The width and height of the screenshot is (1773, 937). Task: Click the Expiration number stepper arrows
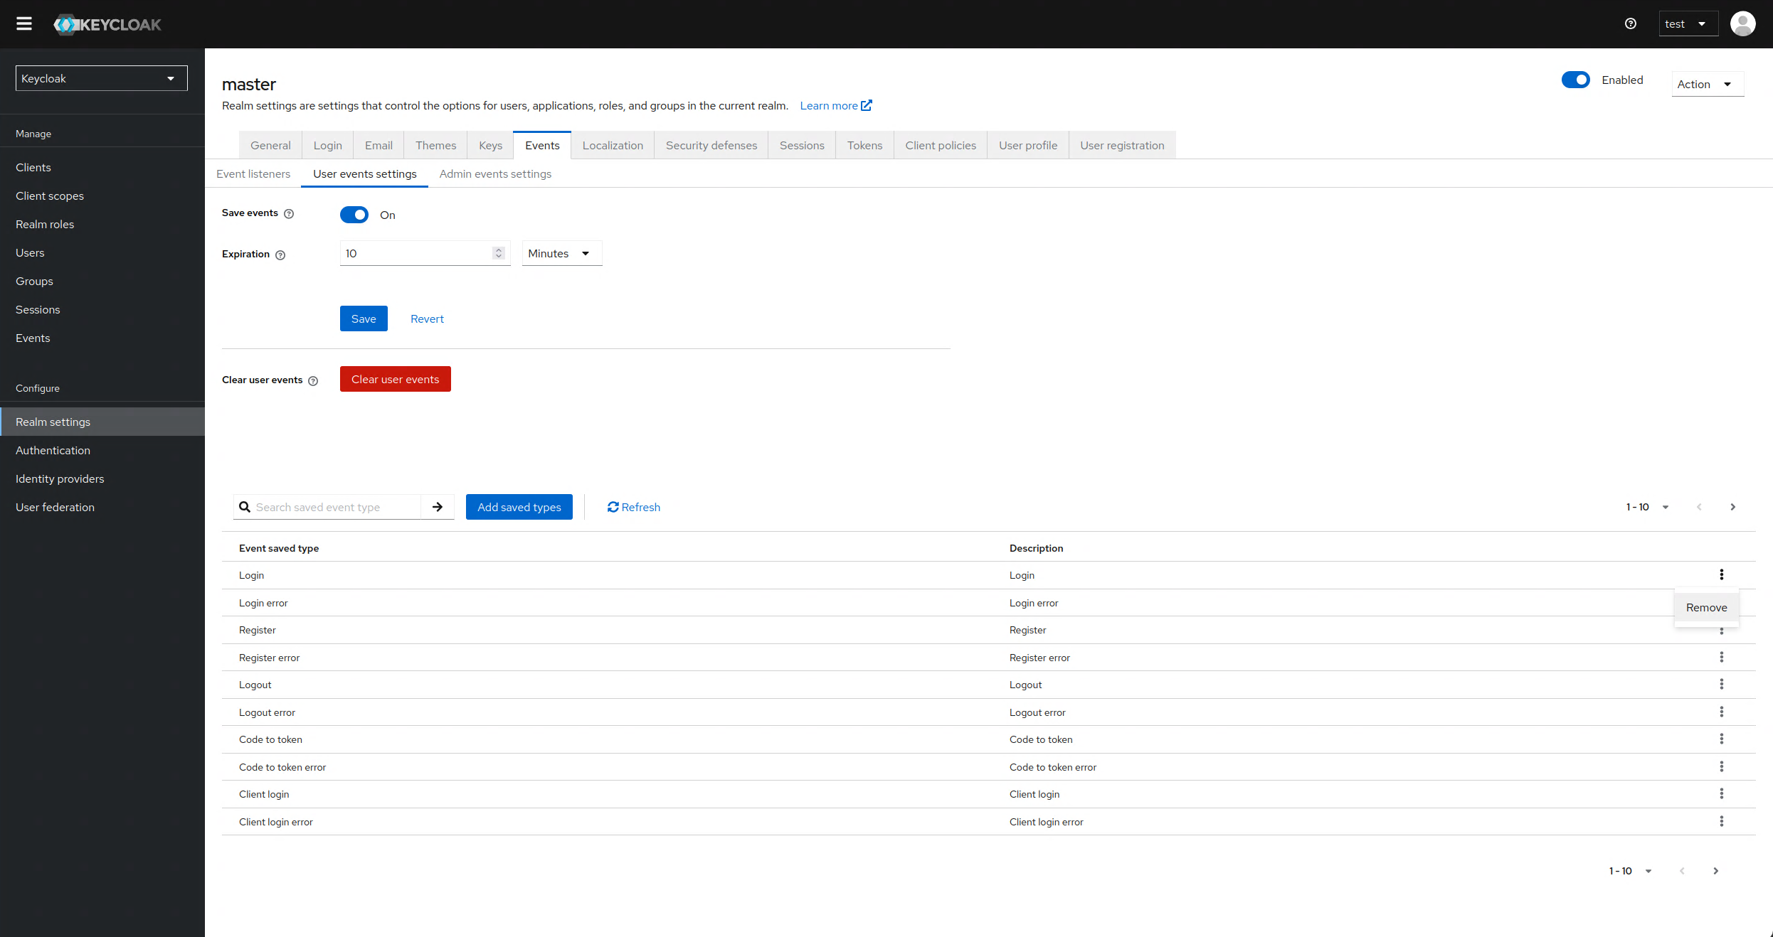tap(499, 253)
